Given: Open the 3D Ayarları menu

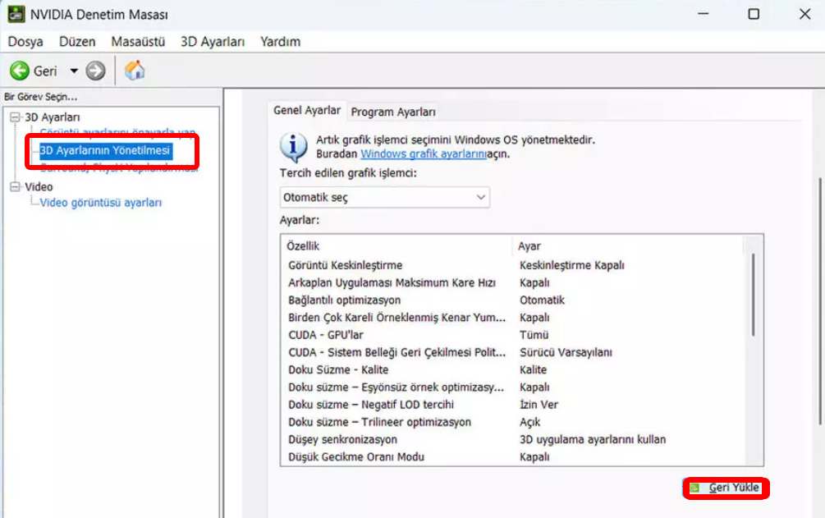Looking at the screenshot, I should click(x=213, y=41).
